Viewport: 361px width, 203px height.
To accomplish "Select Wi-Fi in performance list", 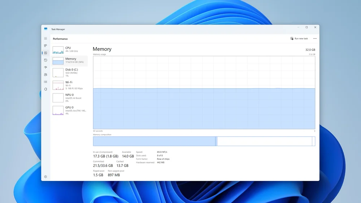I will tap(70, 85).
